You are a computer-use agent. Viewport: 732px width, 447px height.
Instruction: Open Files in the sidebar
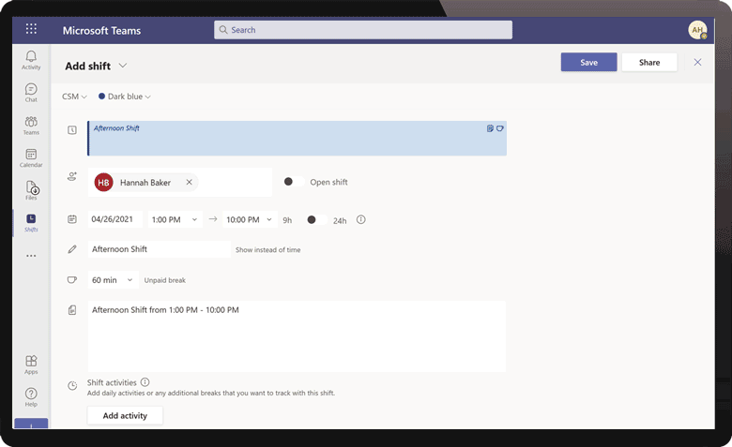(x=31, y=190)
